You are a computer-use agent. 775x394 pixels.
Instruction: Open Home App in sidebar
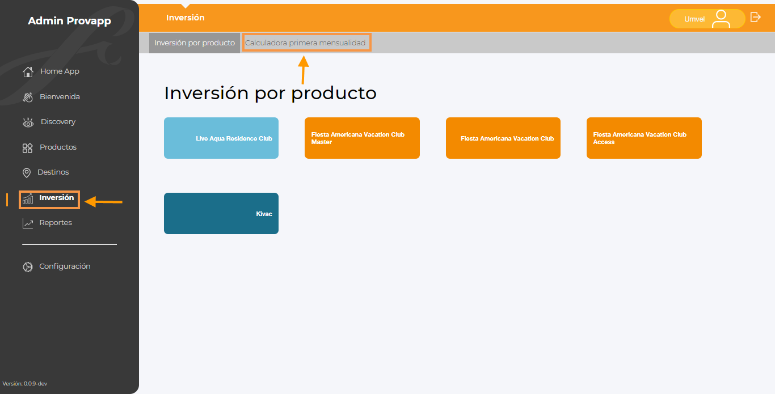point(60,71)
